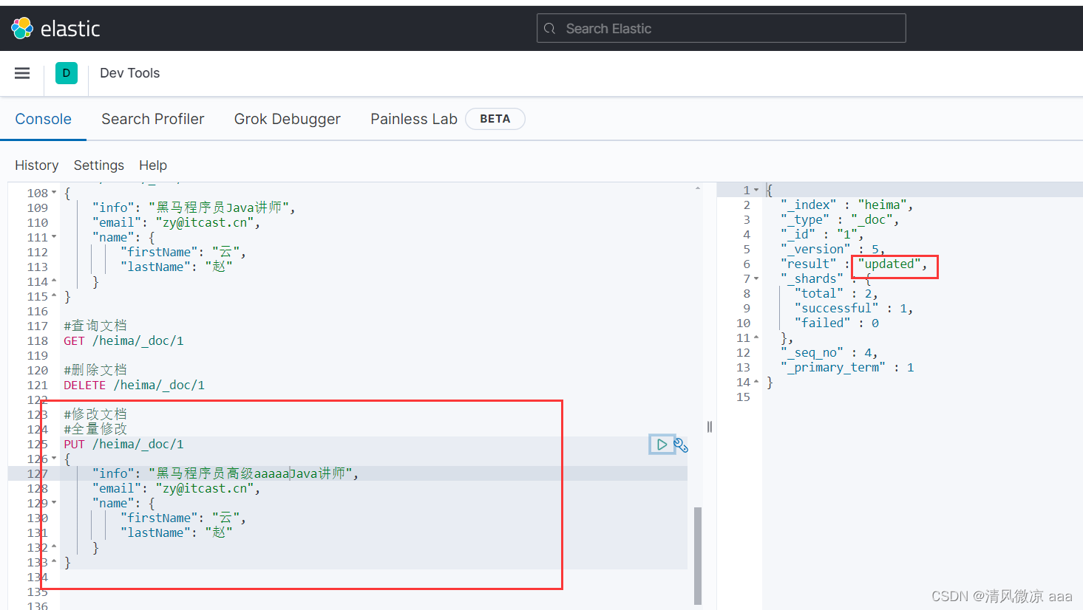Open console Help
The height and width of the screenshot is (610, 1083).
click(153, 165)
